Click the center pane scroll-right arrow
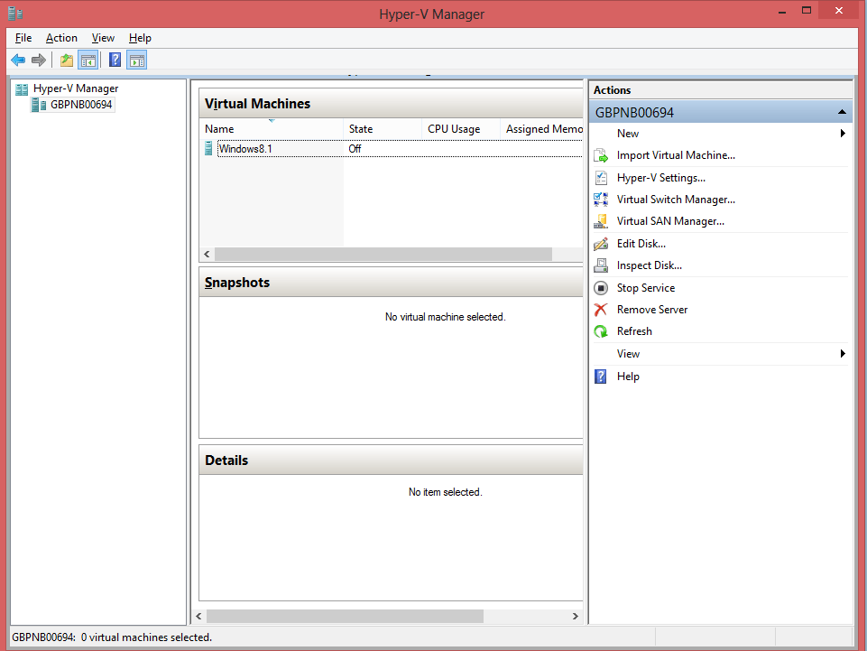Image resolution: width=867 pixels, height=651 pixels. coord(575,616)
